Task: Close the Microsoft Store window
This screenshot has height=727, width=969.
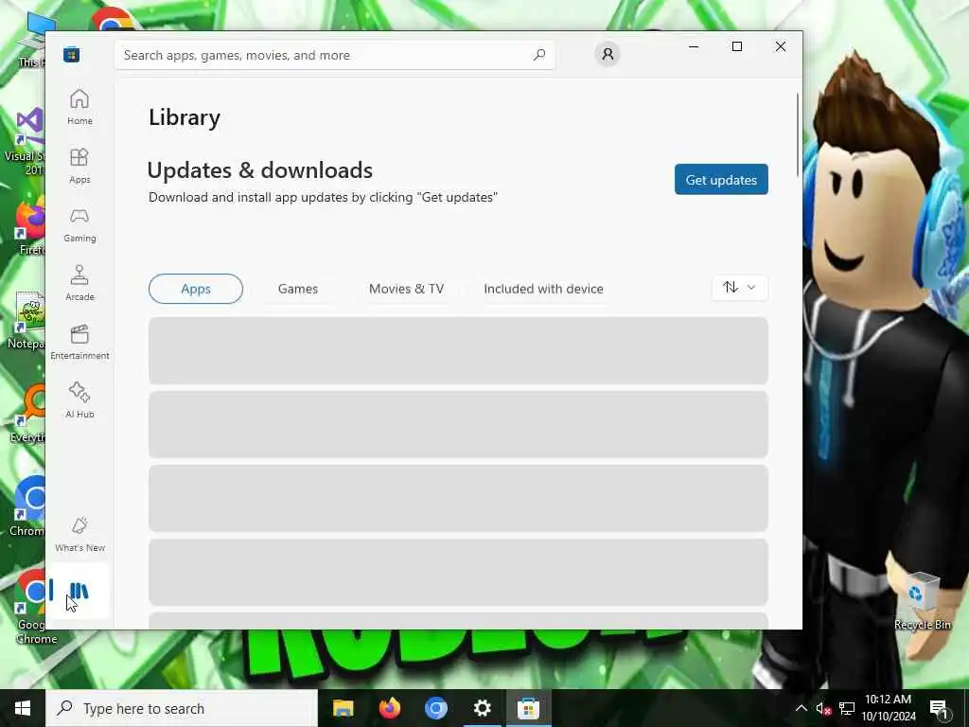Action: point(781,46)
